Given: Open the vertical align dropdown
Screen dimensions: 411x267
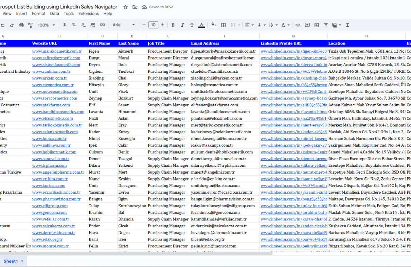Looking at the screenshot, I should click(x=261, y=25).
